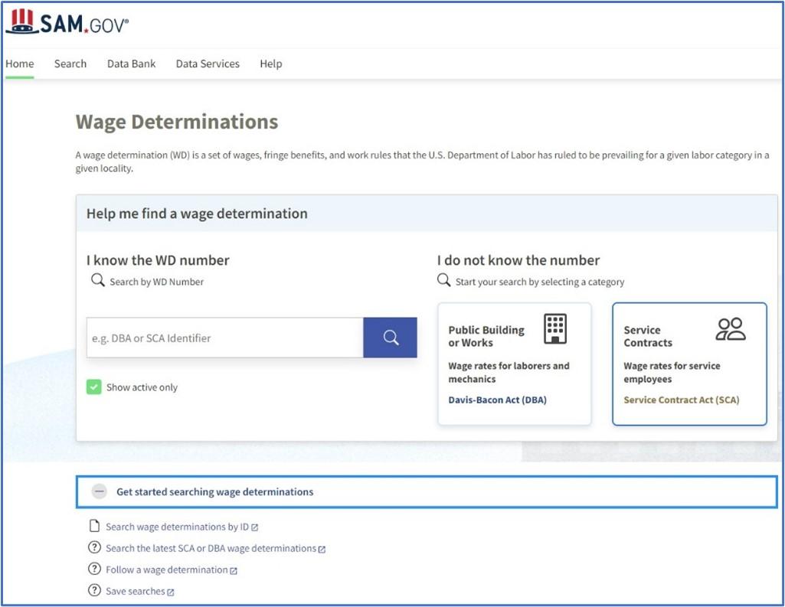This screenshot has height=607, width=785.
Task: Go to Data Bank
Action: coord(131,64)
